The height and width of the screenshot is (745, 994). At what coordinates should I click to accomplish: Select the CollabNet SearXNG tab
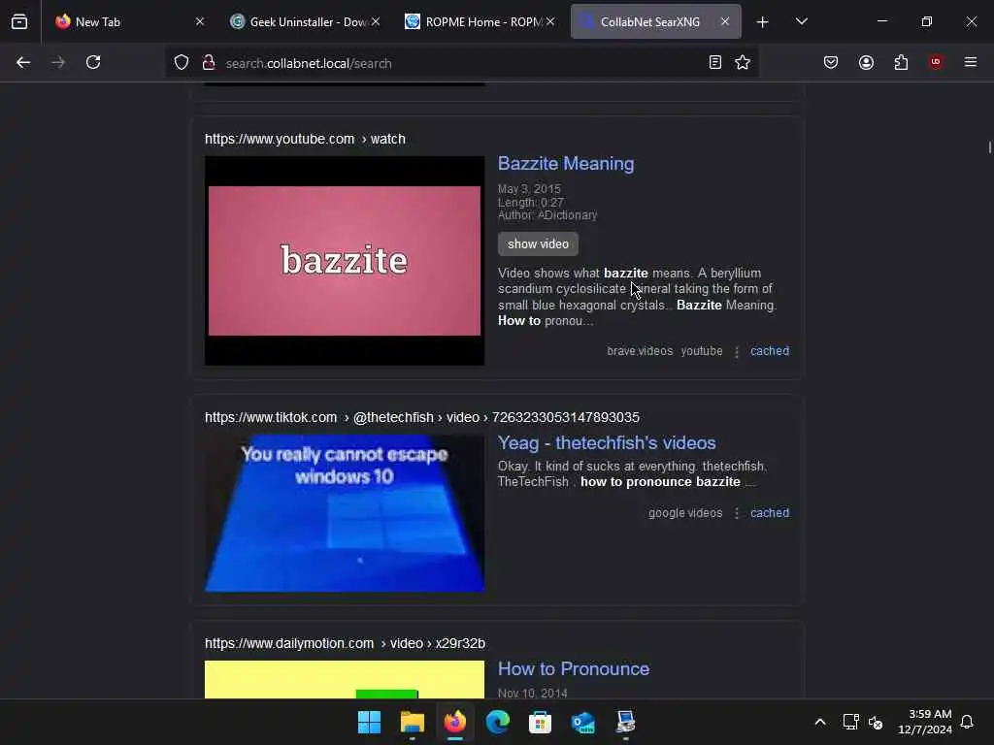pos(655,21)
